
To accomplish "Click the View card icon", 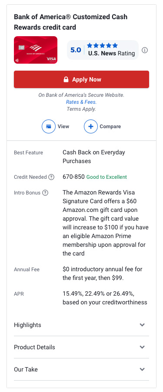I will coord(49,126).
